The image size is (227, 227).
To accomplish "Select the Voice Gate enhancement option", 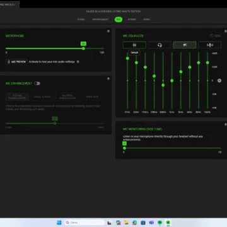I will (x=92, y=97).
